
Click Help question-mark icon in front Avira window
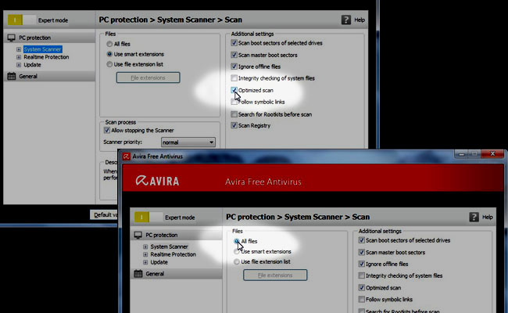tap(474, 217)
